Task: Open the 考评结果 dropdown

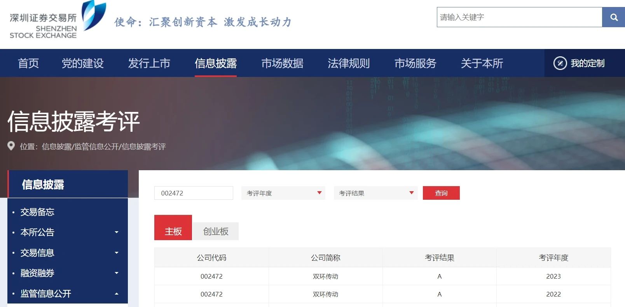Action: click(x=375, y=193)
